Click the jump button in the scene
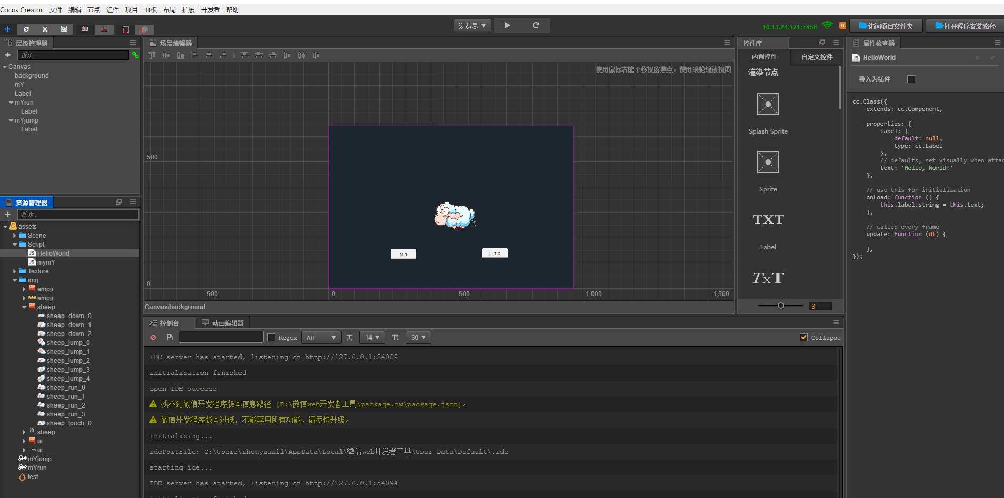This screenshot has width=1004, height=498. 495,253
